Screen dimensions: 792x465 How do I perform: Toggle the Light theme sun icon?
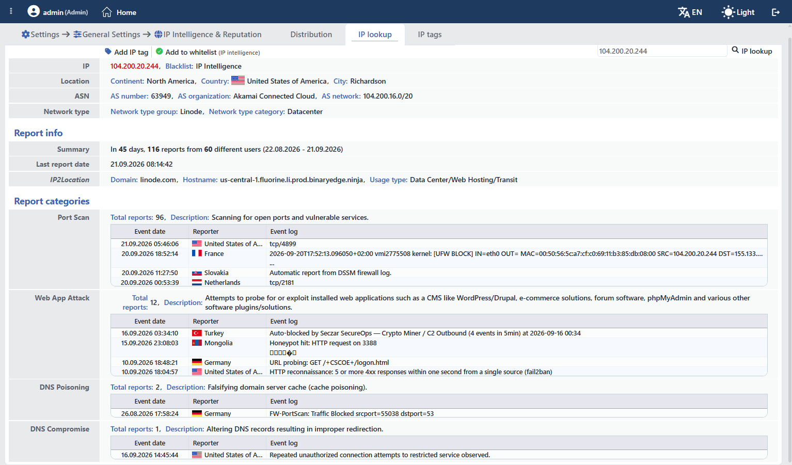pos(728,12)
